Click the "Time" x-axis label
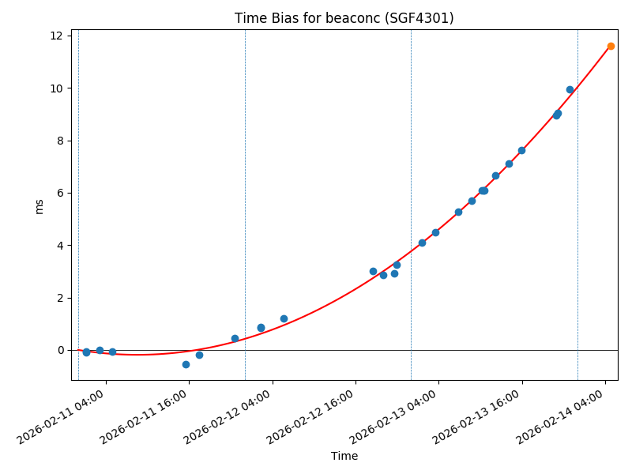This screenshot has width=632, height=474. (344, 456)
